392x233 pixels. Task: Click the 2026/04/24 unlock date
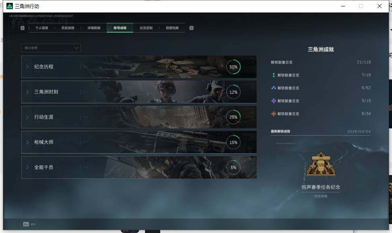(x=359, y=132)
